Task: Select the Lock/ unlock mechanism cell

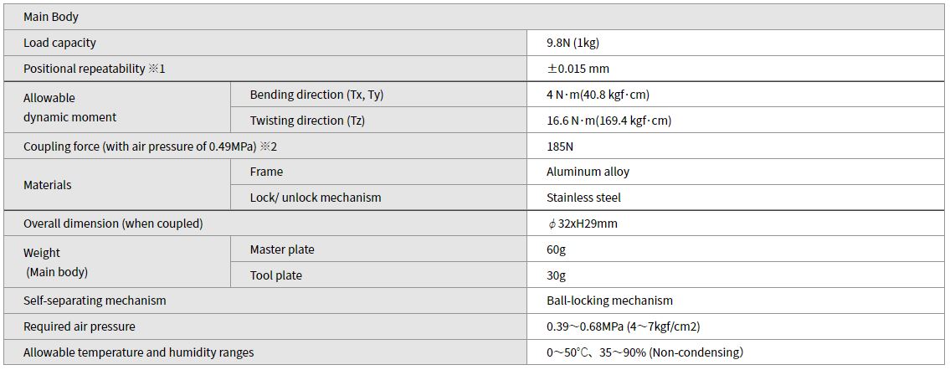Action: [378, 198]
